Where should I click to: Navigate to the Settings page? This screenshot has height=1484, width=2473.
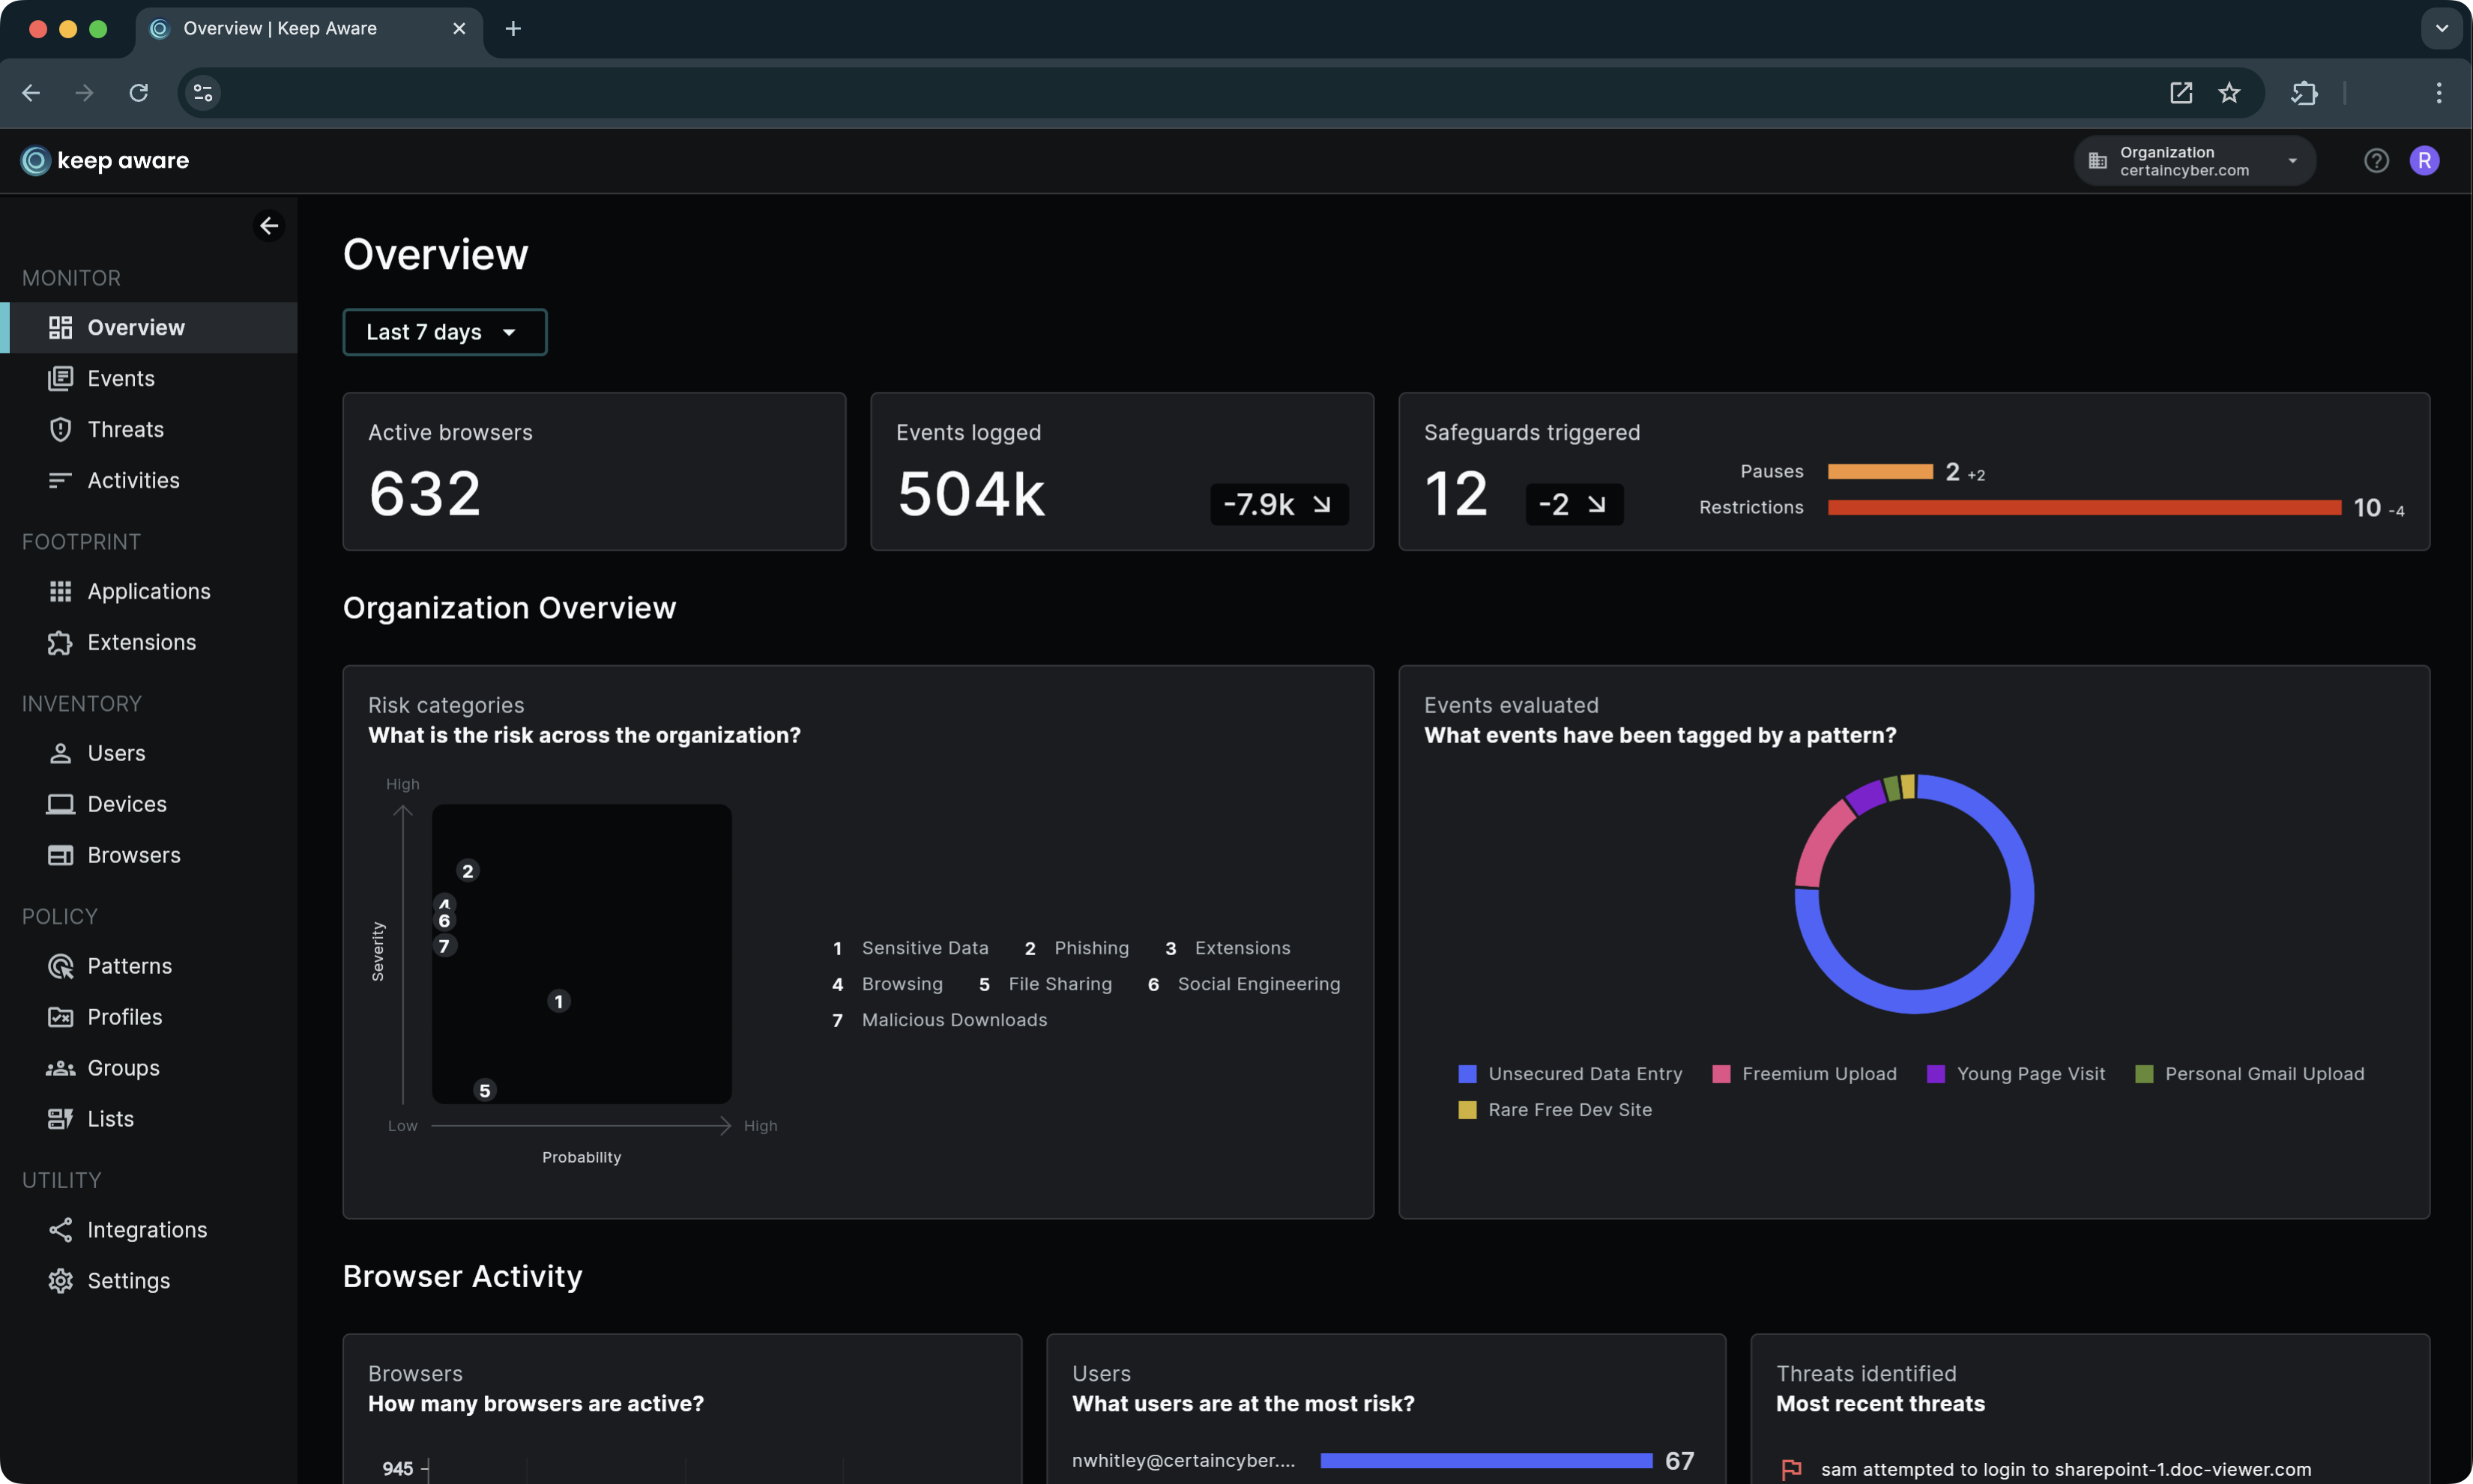point(129,1281)
